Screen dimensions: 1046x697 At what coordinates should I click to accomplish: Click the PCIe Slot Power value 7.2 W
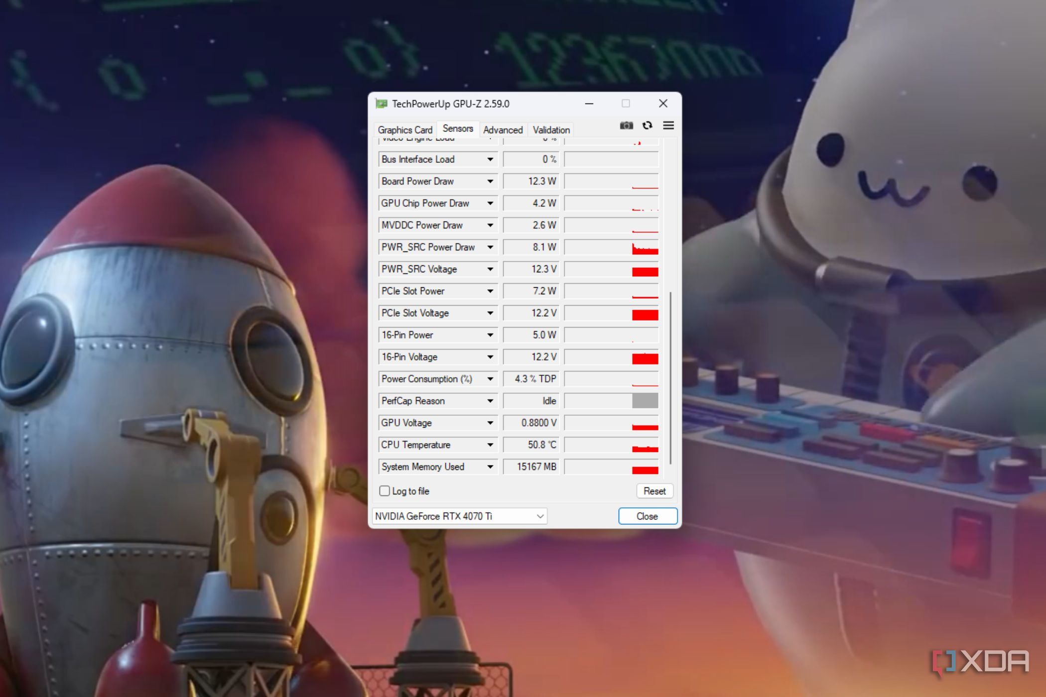[531, 291]
